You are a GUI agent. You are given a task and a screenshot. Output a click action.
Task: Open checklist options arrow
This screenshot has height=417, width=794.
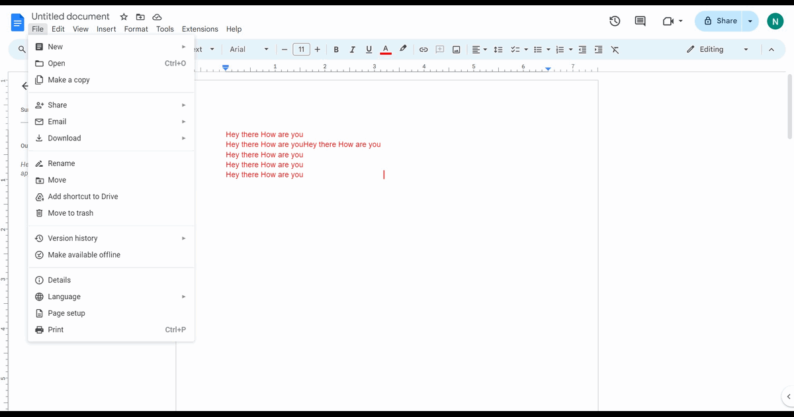click(x=526, y=50)
